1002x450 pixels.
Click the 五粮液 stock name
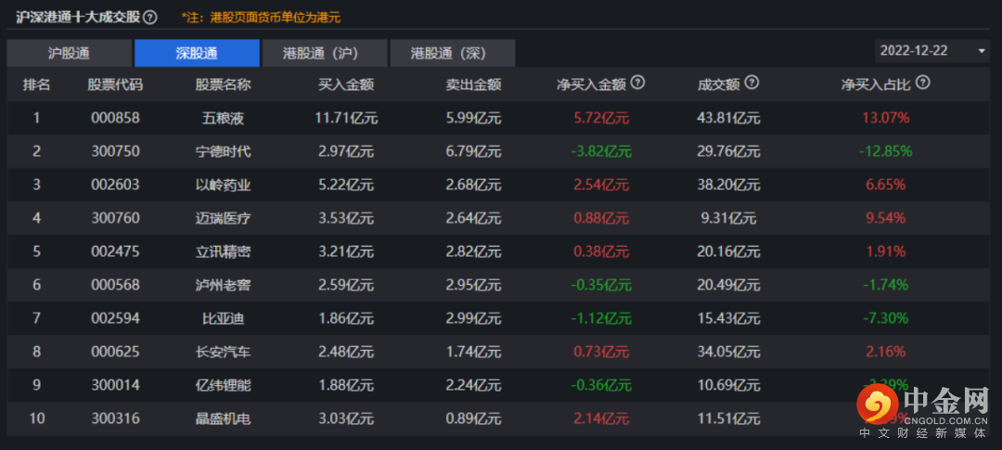coord(223,118)
